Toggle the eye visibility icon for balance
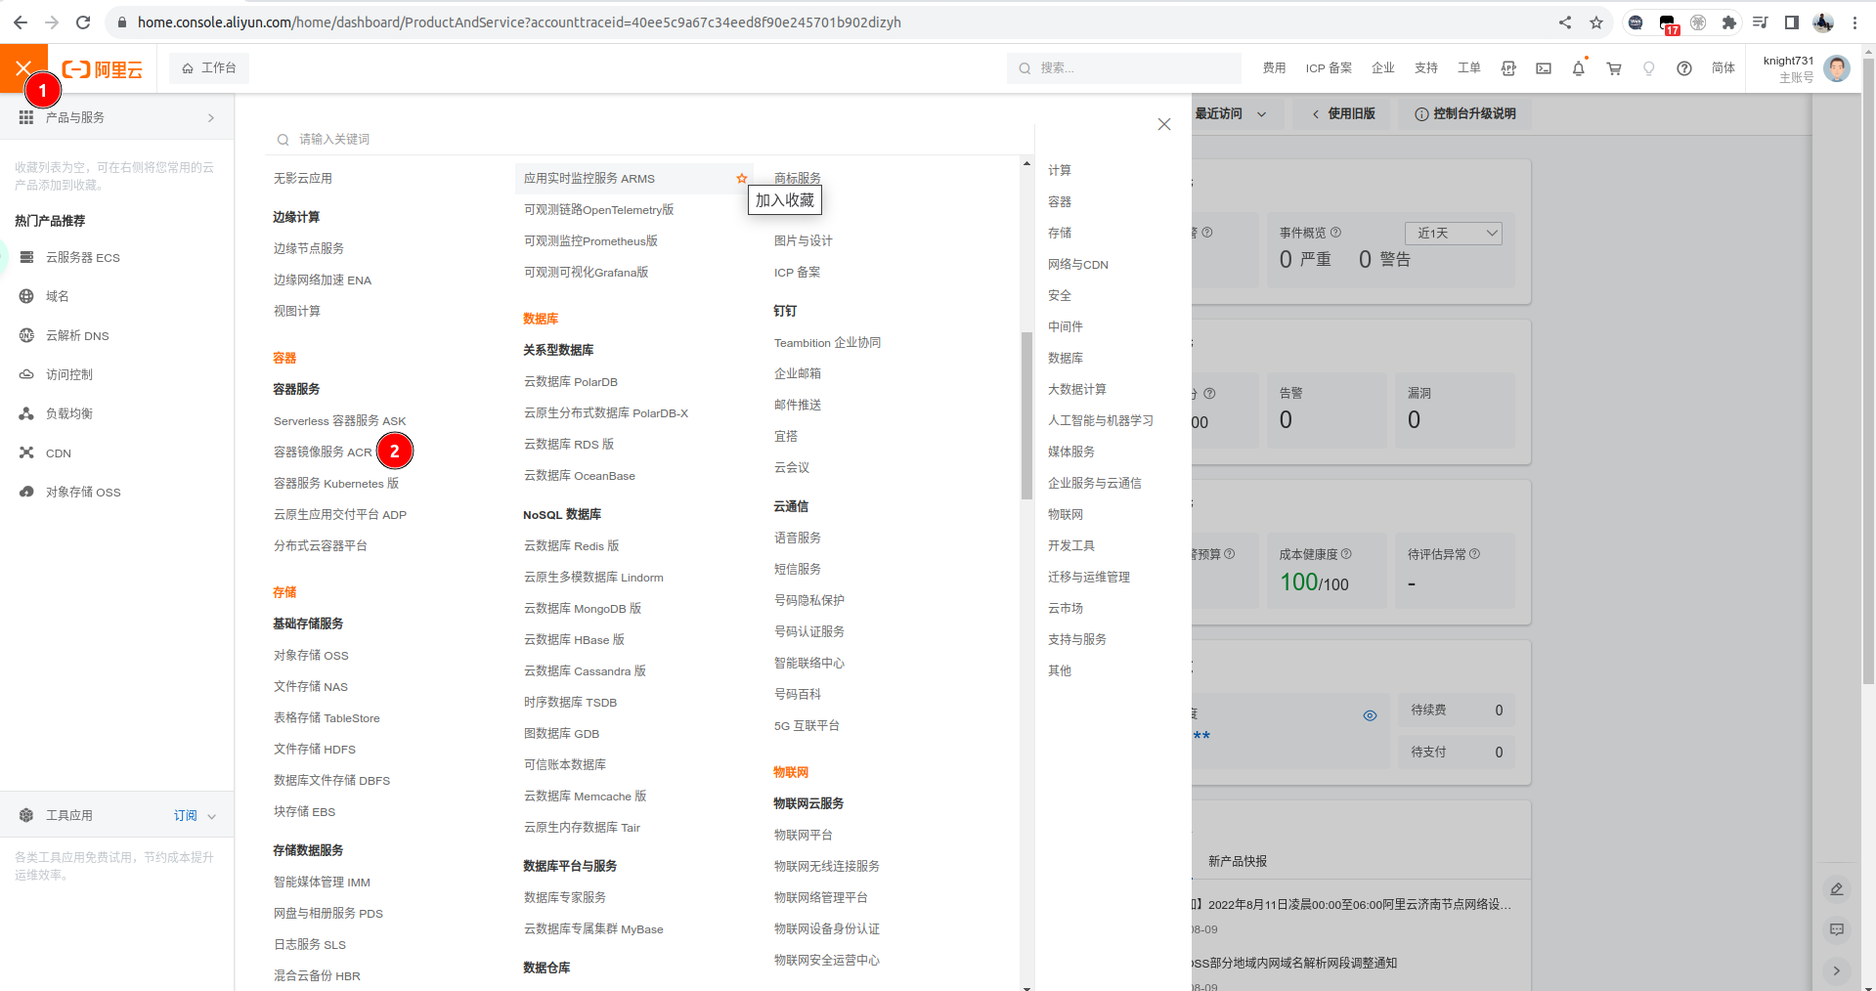 (x=1371, y=715)
